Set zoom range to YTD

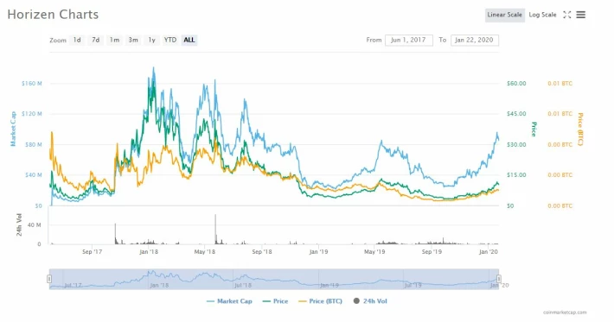coord(170,40)
